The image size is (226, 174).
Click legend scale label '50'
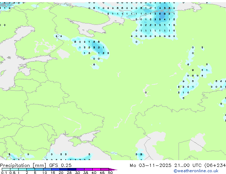pos(110,173)
